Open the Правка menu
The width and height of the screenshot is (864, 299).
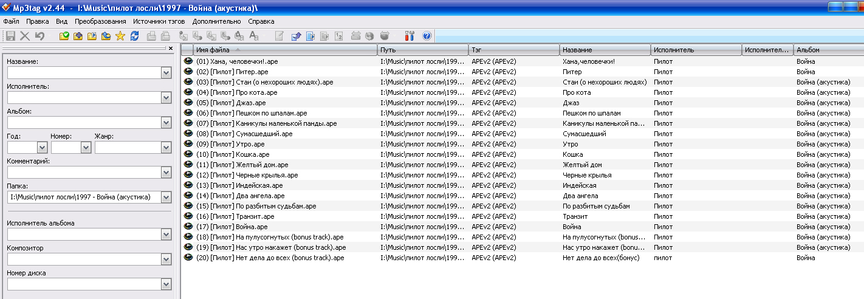point(38,21)
